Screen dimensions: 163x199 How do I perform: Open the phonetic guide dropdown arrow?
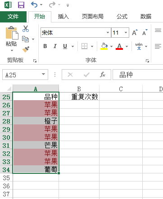coord(146,46)
